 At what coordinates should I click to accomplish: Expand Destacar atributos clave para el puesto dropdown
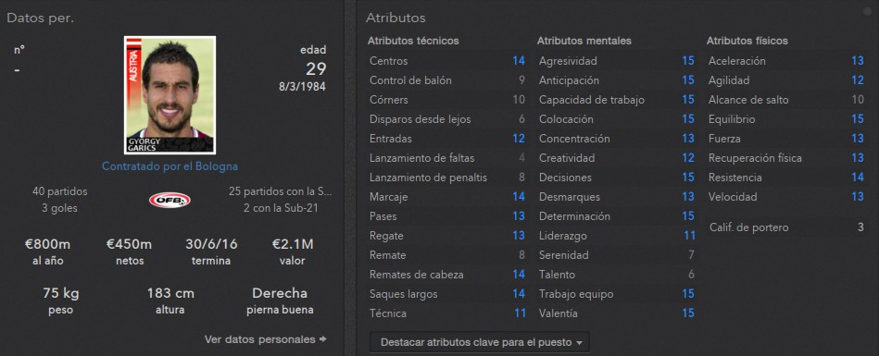point(479,342)
